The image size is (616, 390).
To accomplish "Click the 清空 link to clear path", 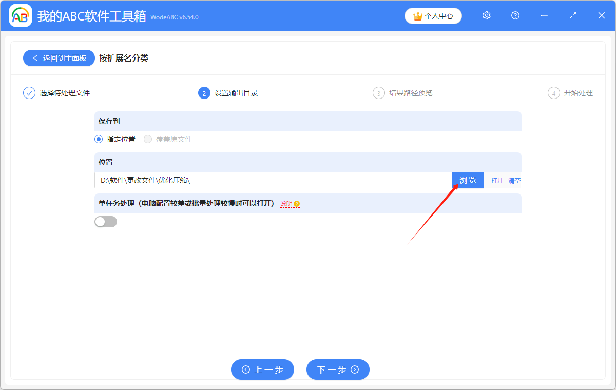I will pos(514,180).
